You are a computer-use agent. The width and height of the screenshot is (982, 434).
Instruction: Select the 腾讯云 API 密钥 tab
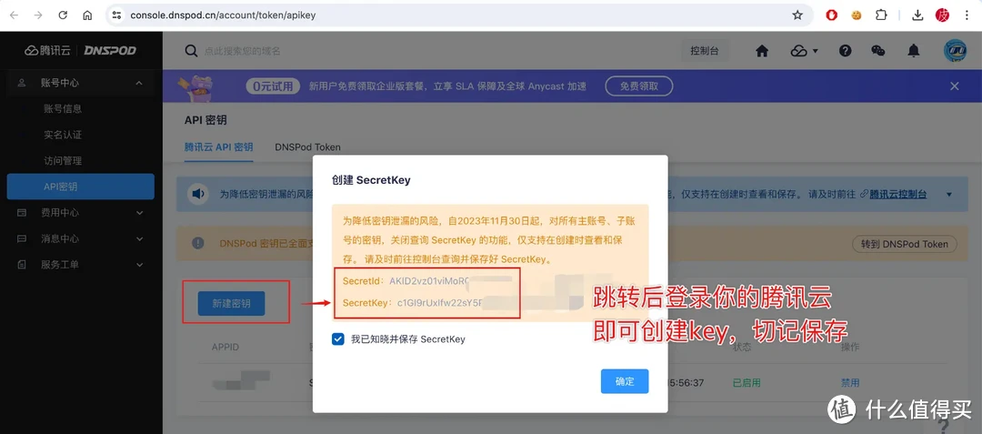pyautogui.click(x=218, y=147)
